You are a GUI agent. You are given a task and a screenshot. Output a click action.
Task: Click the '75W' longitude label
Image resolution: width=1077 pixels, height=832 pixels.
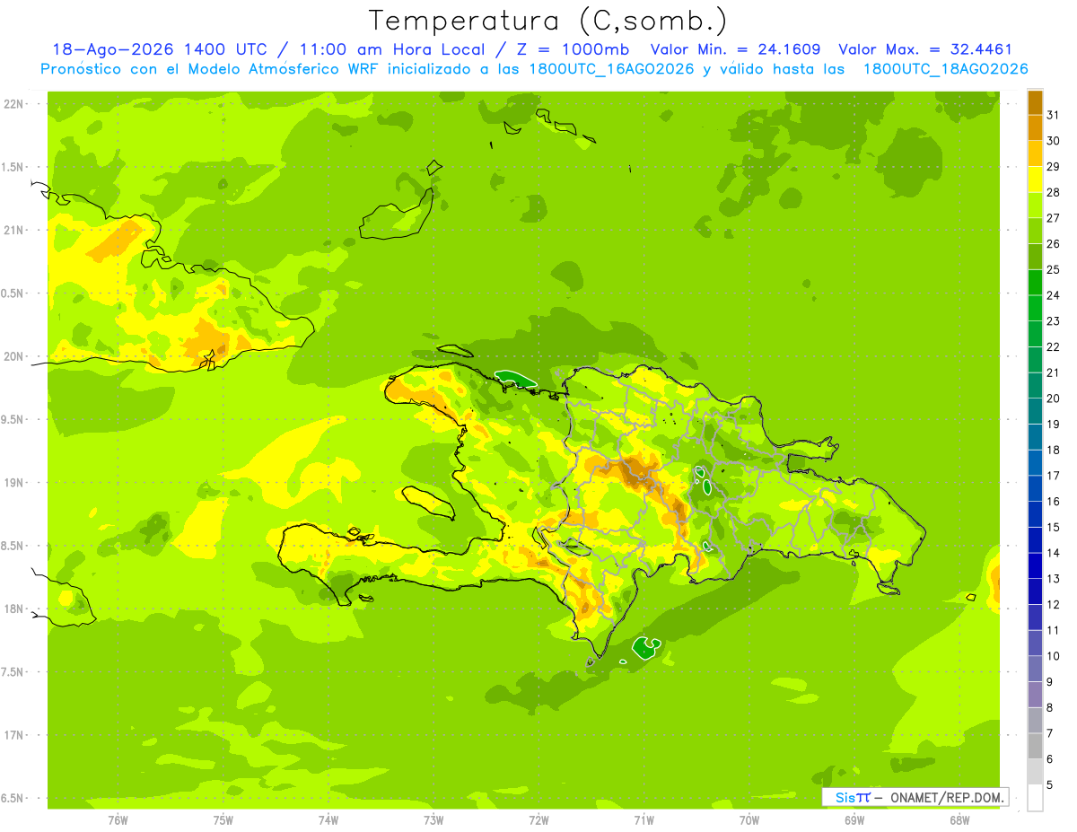pyautogui.click(x=223, y=819)
